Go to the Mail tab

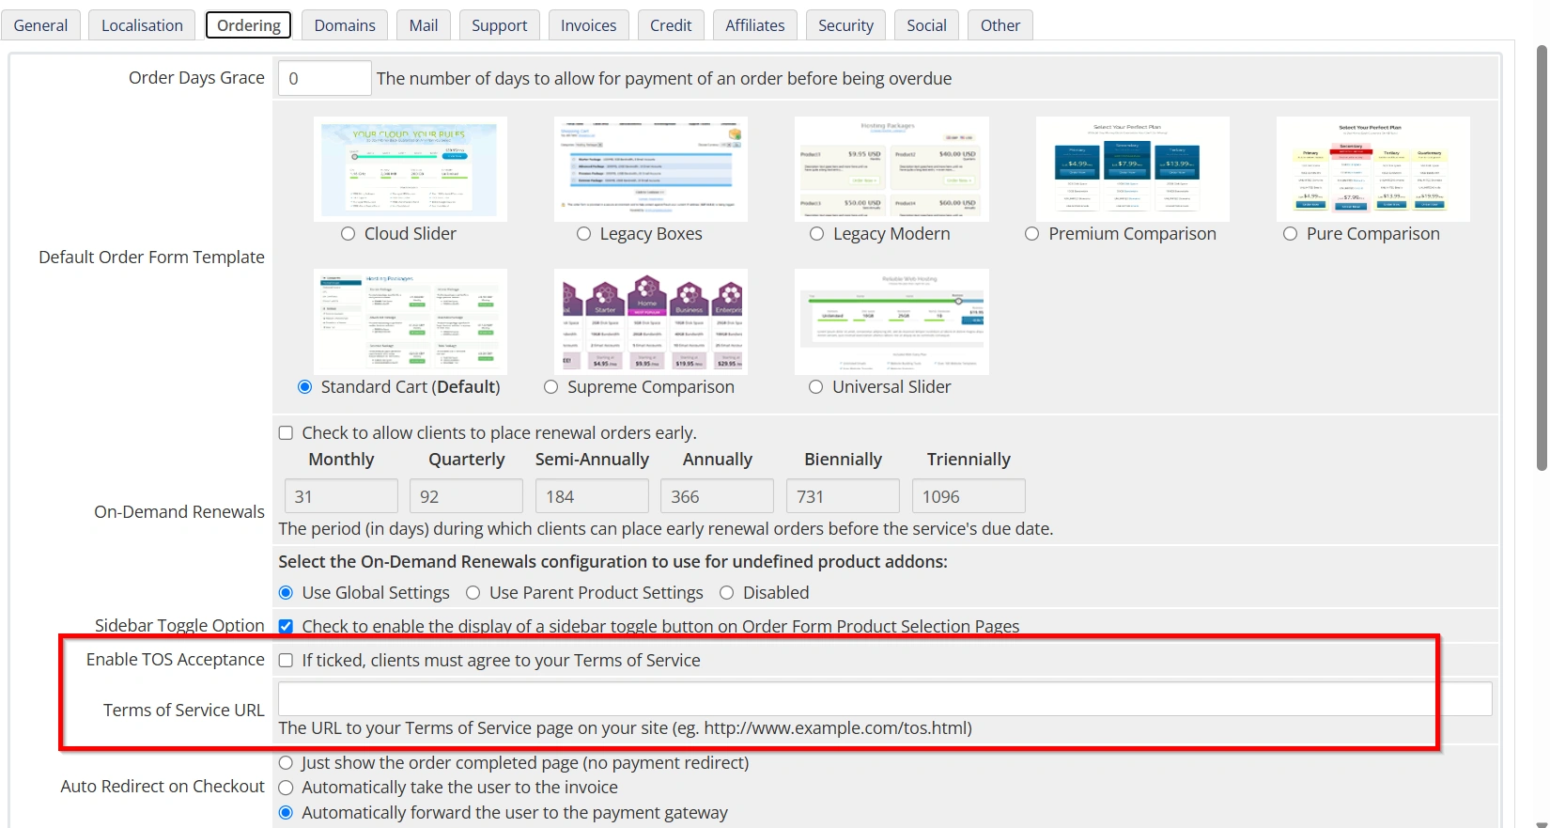424,25
